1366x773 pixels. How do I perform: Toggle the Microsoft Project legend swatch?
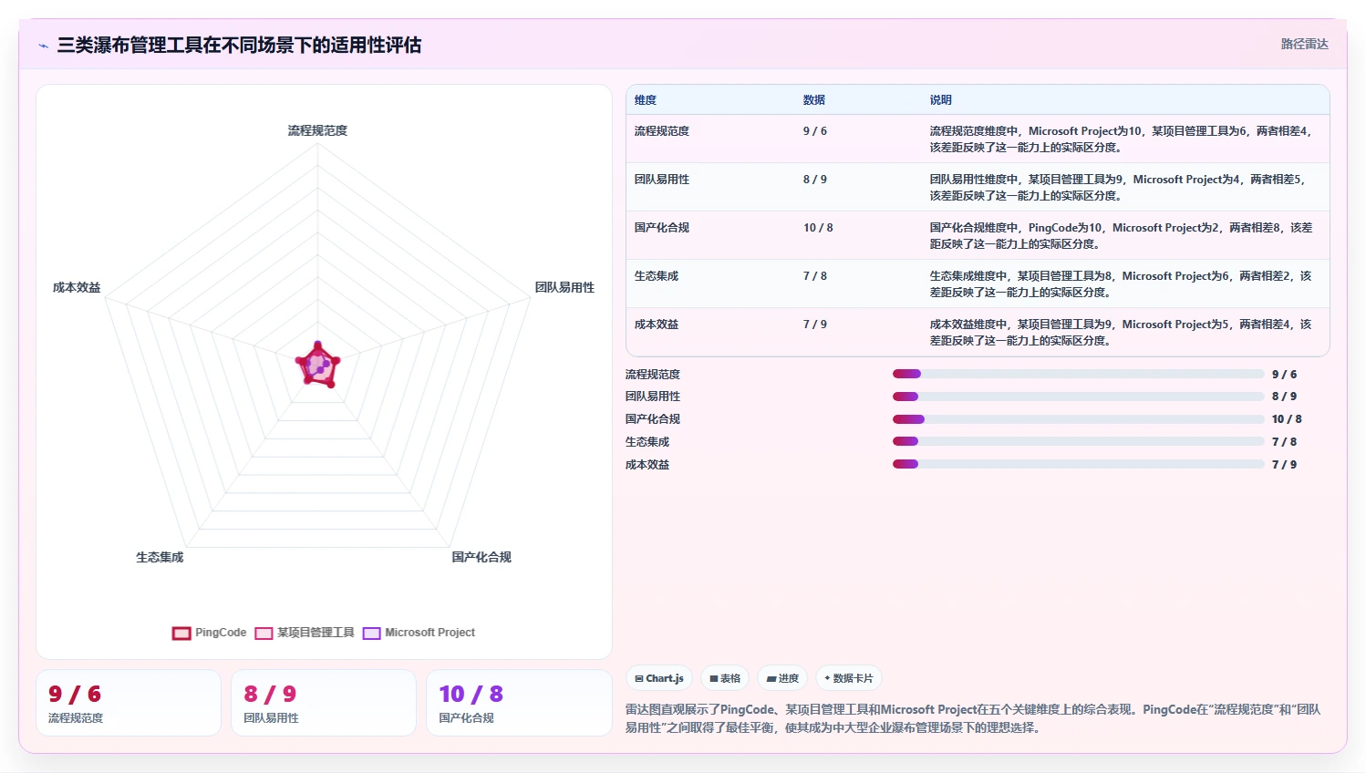[x=371, y=633]
